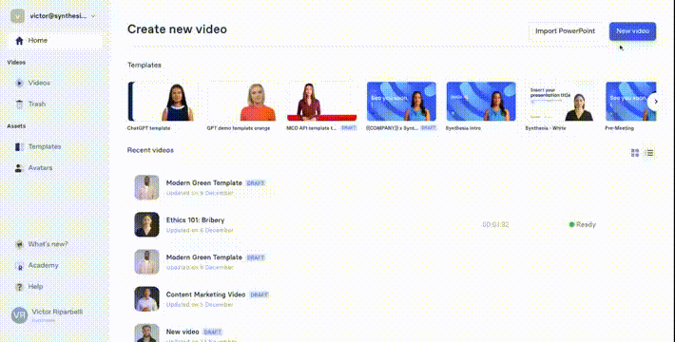This screenshot has width=675, height=342.
Task: Click the Ethics 101: Bribery title
Action: (196, 220)
